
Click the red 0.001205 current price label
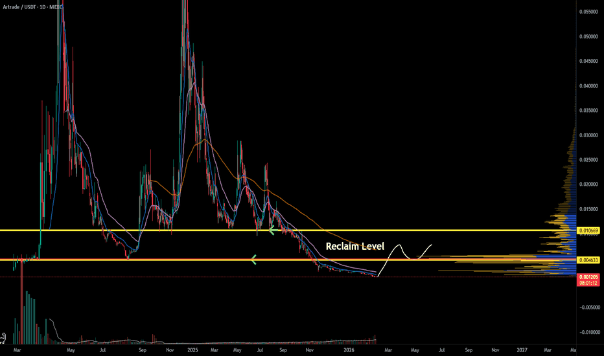(588, 277)
